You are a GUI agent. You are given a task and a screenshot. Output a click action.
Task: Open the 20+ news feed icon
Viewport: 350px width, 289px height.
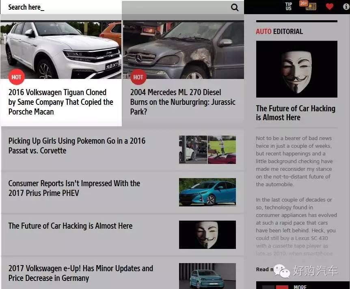[x=308, y=6]
